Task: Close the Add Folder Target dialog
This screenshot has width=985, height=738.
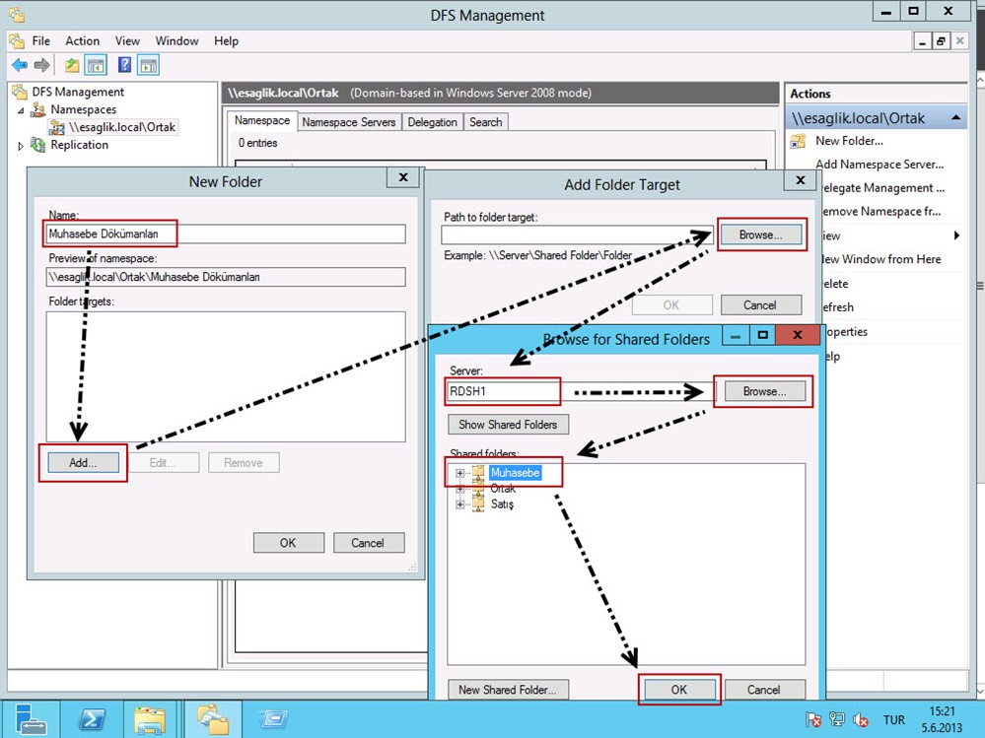Action: click(x=801, y=180)
